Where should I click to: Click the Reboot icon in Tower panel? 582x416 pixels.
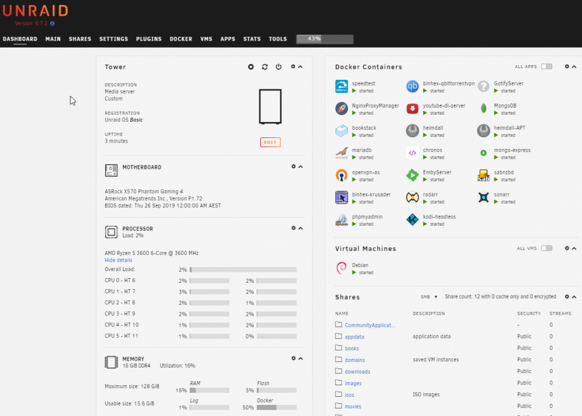[265, 67]
